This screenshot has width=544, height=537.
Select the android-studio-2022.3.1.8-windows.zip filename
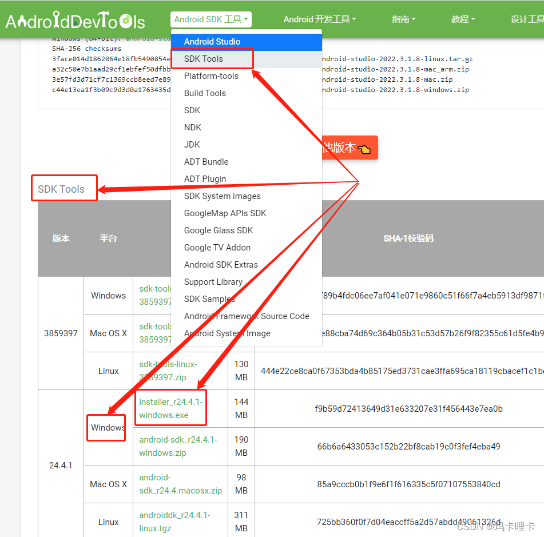click(x=395, y=90)
